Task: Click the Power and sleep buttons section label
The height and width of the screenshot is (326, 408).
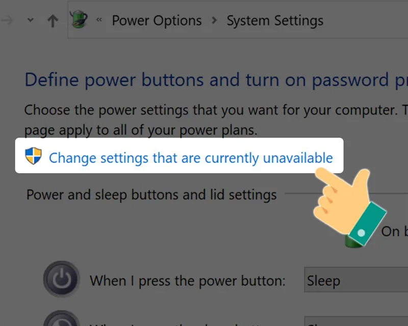Action: pos(150,194)
